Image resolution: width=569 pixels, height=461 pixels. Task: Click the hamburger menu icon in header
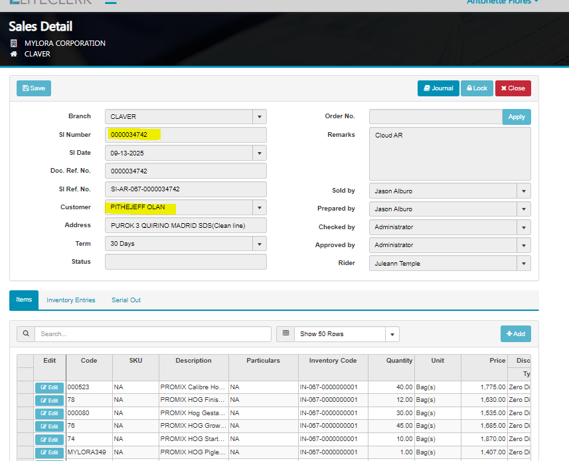pyautogui.click(x=111, y=2)
